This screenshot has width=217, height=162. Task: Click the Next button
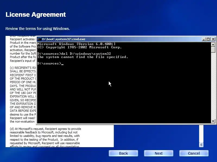[159, 153]
